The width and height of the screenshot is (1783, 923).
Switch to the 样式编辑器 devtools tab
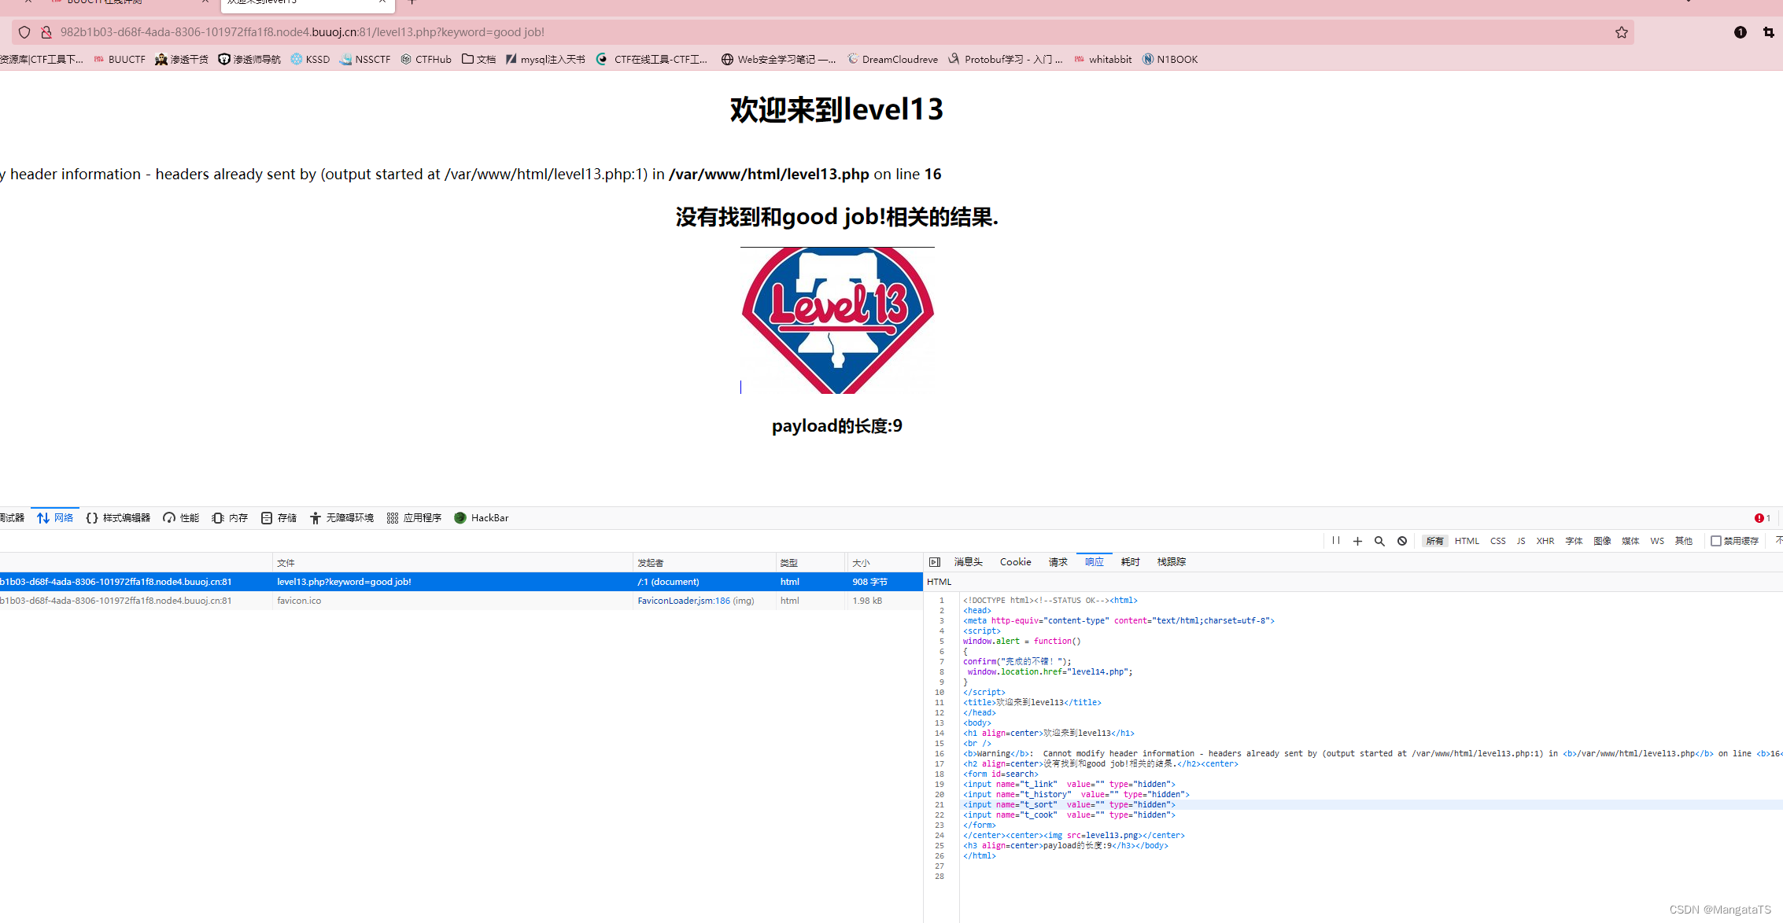(x=118, y=517)
